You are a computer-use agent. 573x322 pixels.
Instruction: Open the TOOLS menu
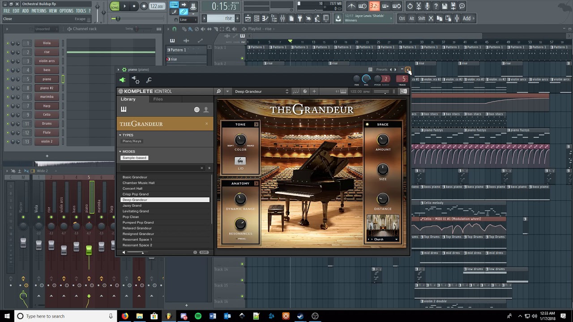tap(81, 11)
